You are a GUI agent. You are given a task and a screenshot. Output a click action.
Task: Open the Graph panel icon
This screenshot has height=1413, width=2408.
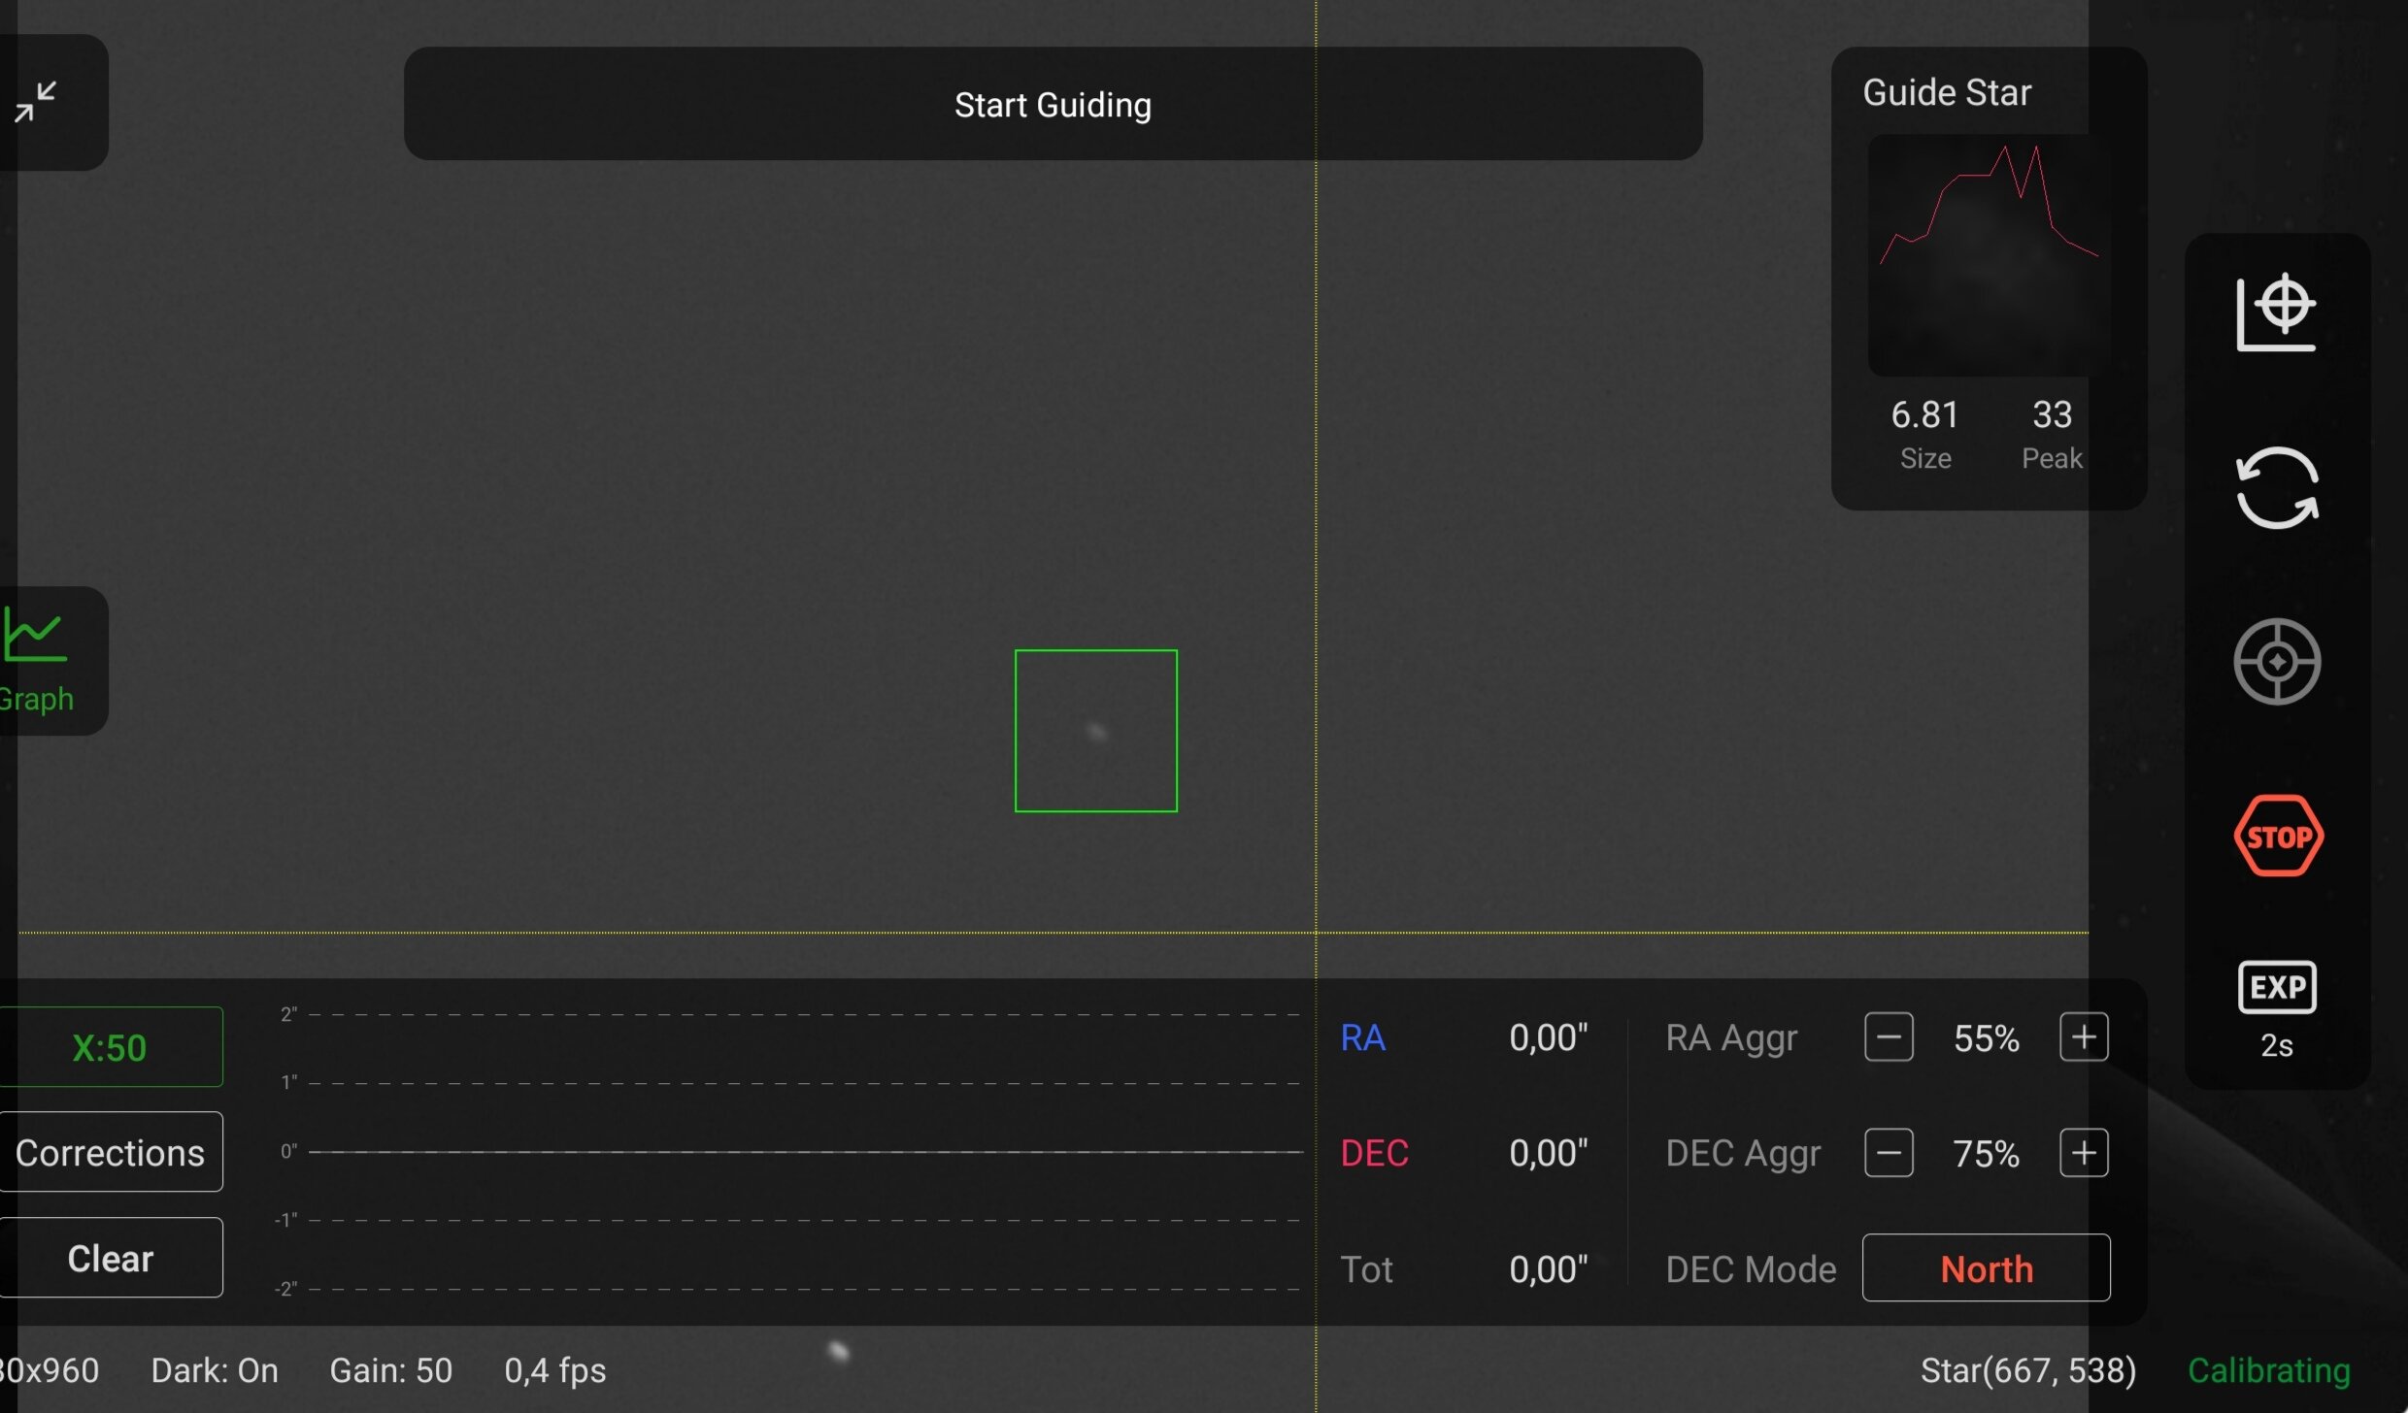(37, 660)
